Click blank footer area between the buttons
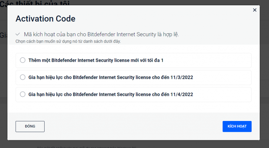 134,126
